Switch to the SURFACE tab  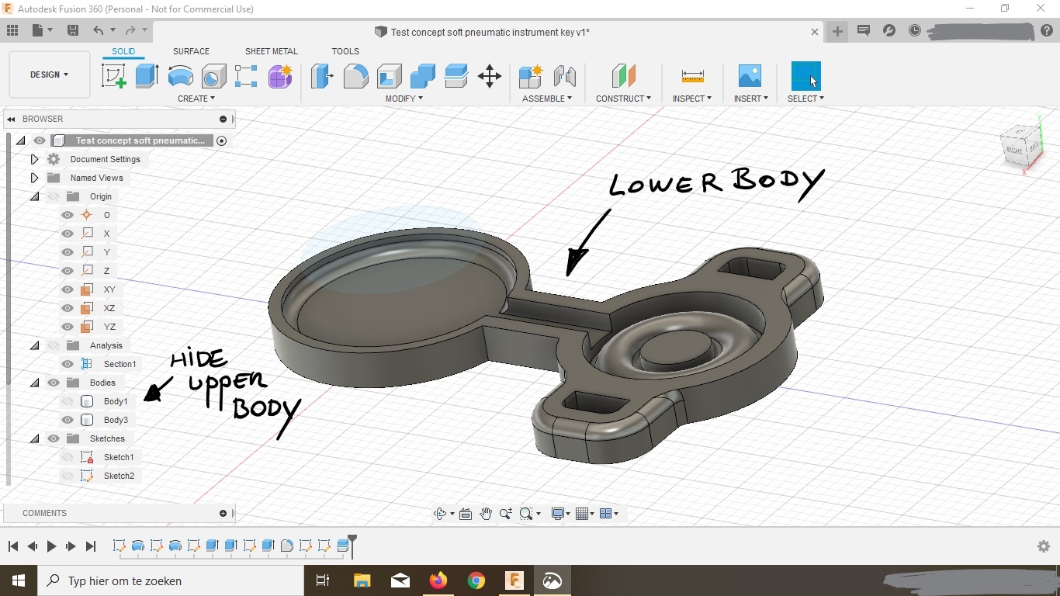[x=191, y=51]
